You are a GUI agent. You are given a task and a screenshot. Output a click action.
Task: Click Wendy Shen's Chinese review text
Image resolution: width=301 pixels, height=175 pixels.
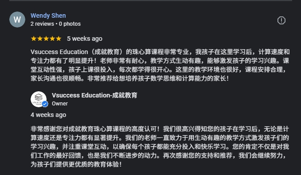pos(160,65)
